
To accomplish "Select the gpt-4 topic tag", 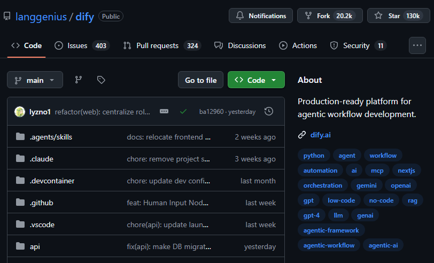I will pos(312,215).
